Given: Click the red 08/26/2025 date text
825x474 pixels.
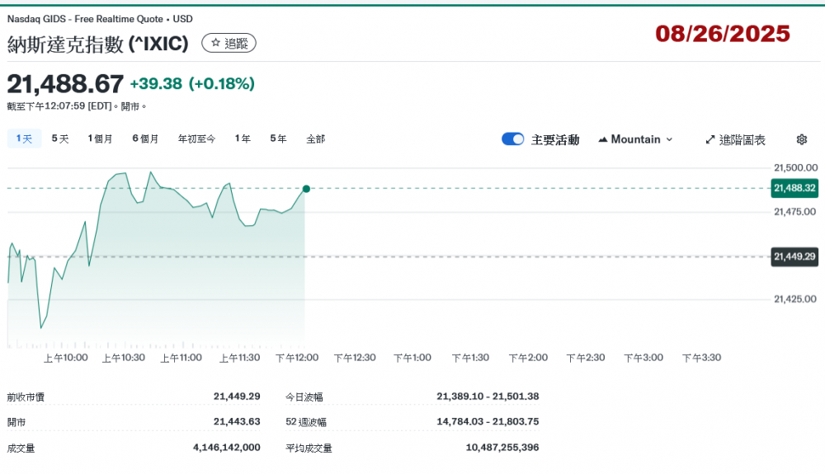Looking at the screenshot, I should click(x=723, y=34).
